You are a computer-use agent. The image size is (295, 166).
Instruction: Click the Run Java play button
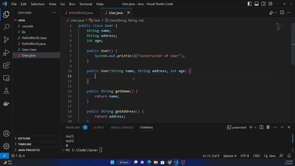pyautogui.click(x=271, y=12)
